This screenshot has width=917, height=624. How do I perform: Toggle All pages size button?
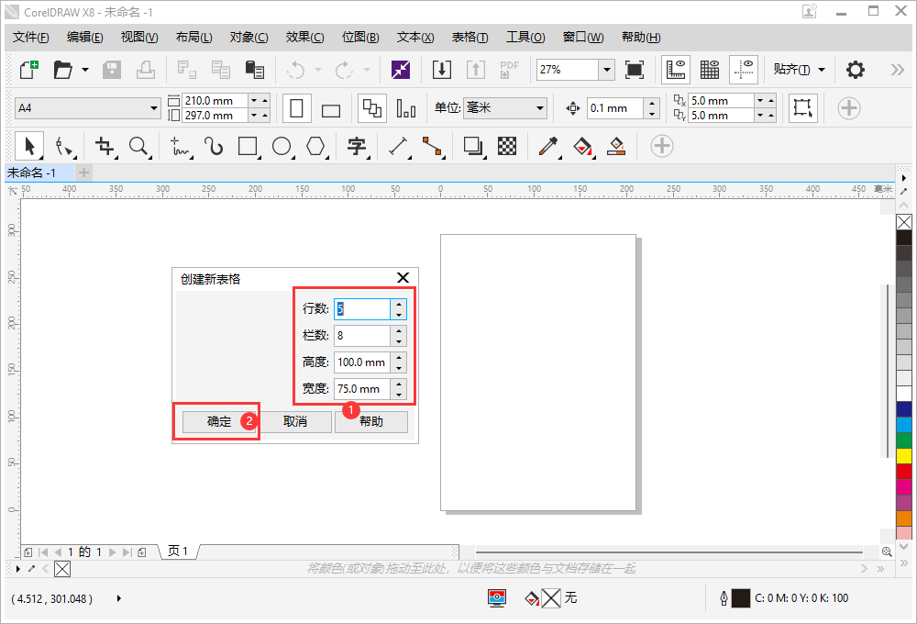pos(372,108)
